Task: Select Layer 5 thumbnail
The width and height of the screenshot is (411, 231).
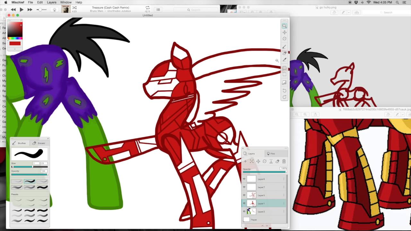Action: point(251,195)
